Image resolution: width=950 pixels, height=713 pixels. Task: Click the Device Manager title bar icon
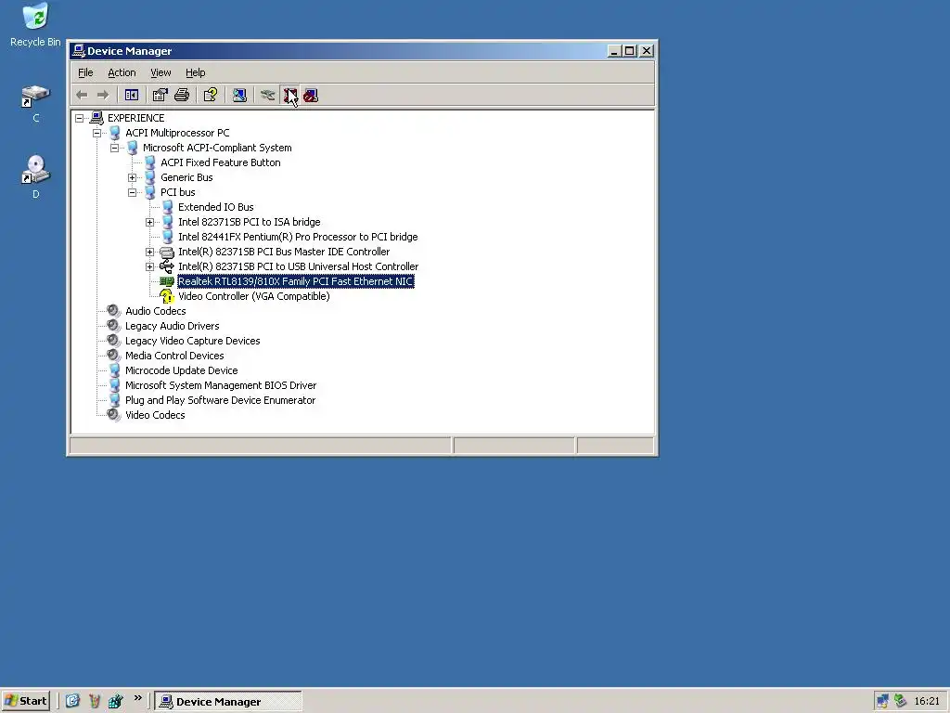78,51
